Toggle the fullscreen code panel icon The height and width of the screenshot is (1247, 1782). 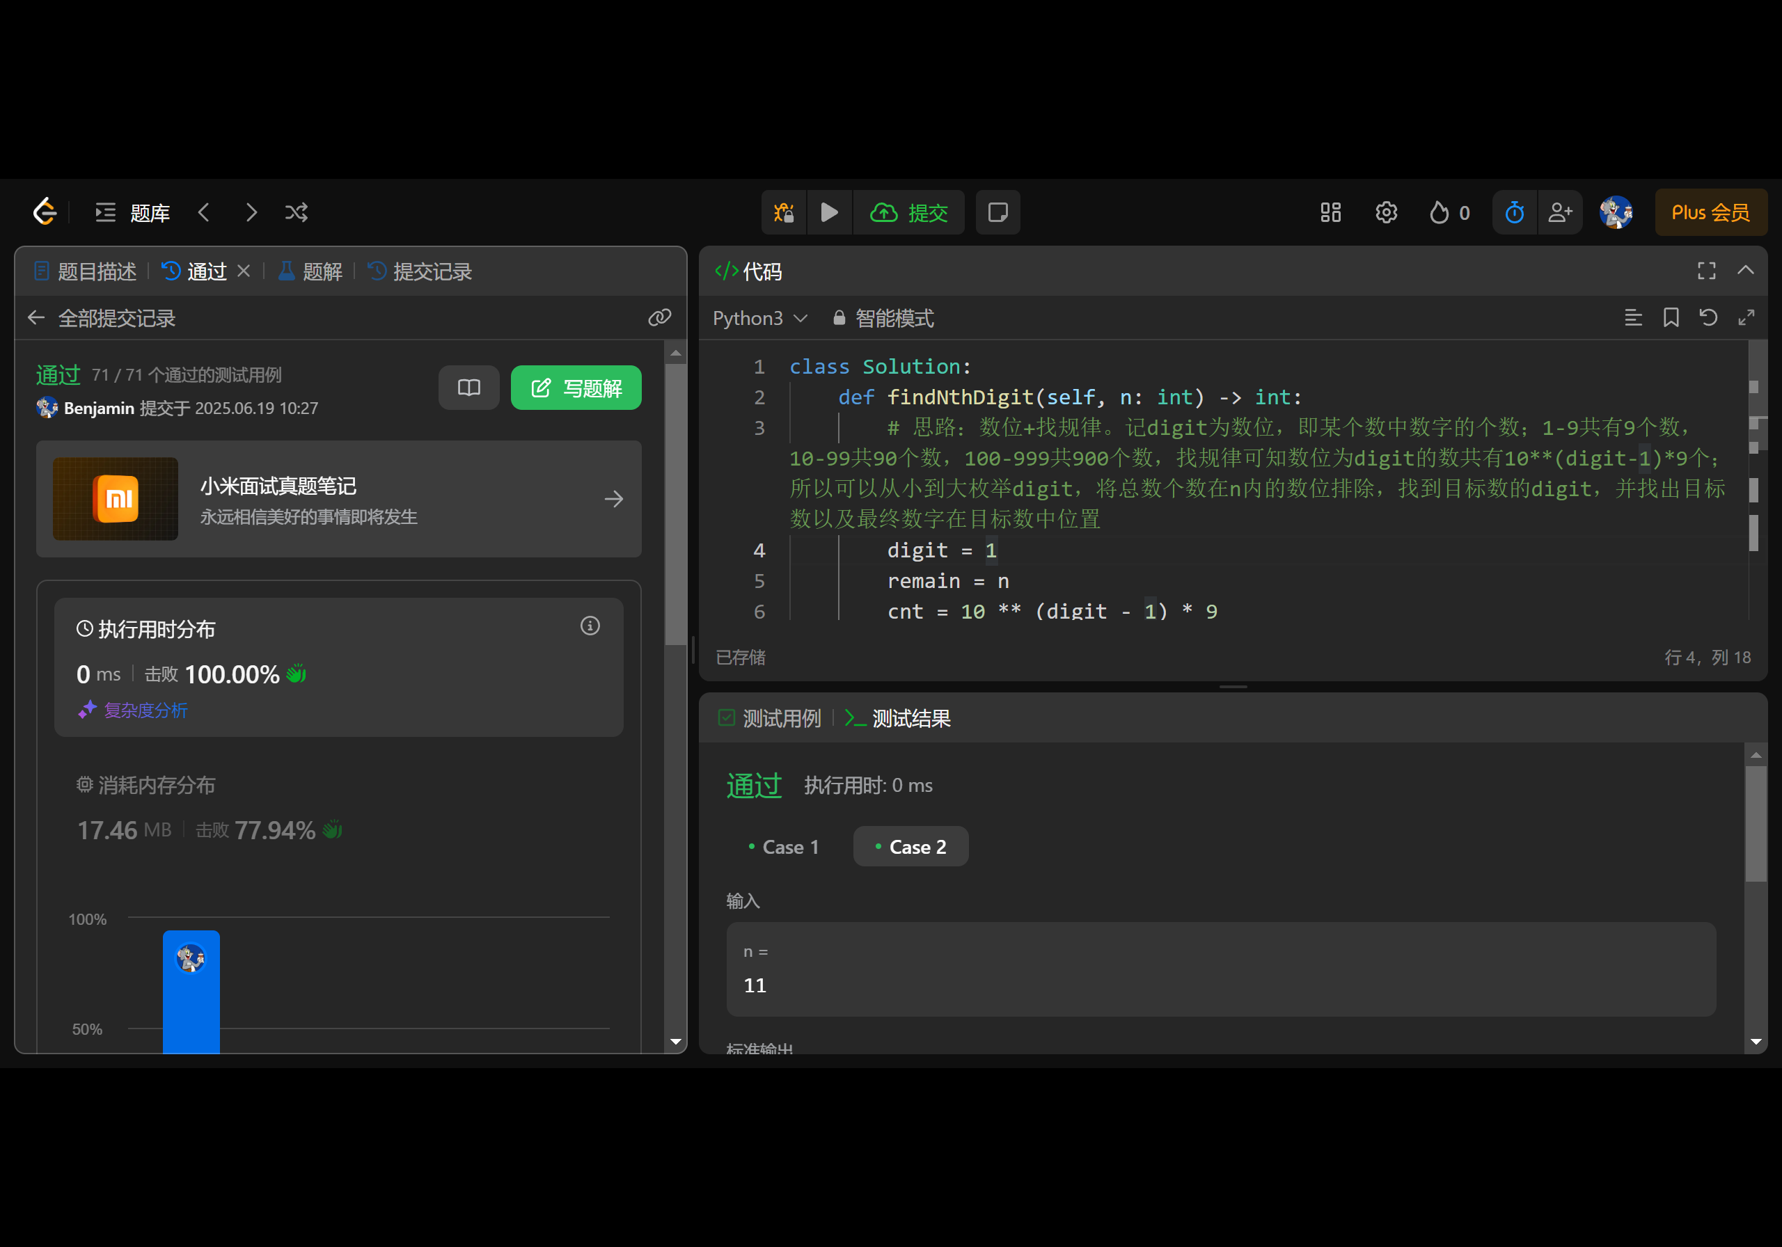click(1706, 271)
